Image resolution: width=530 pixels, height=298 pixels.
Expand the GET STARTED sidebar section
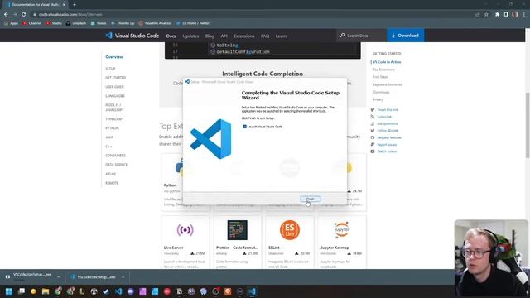116,78
